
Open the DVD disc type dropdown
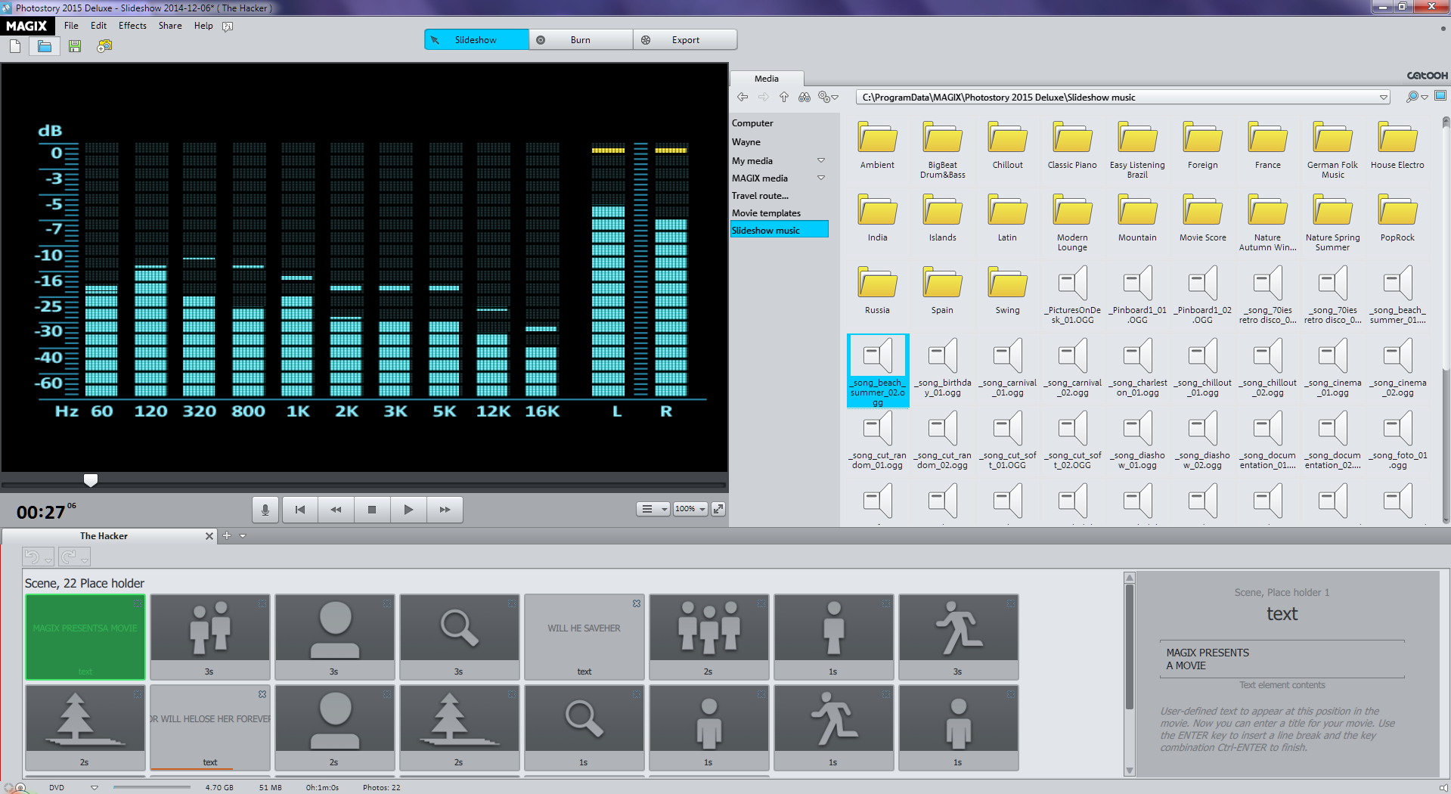click(x=95, y=787)
